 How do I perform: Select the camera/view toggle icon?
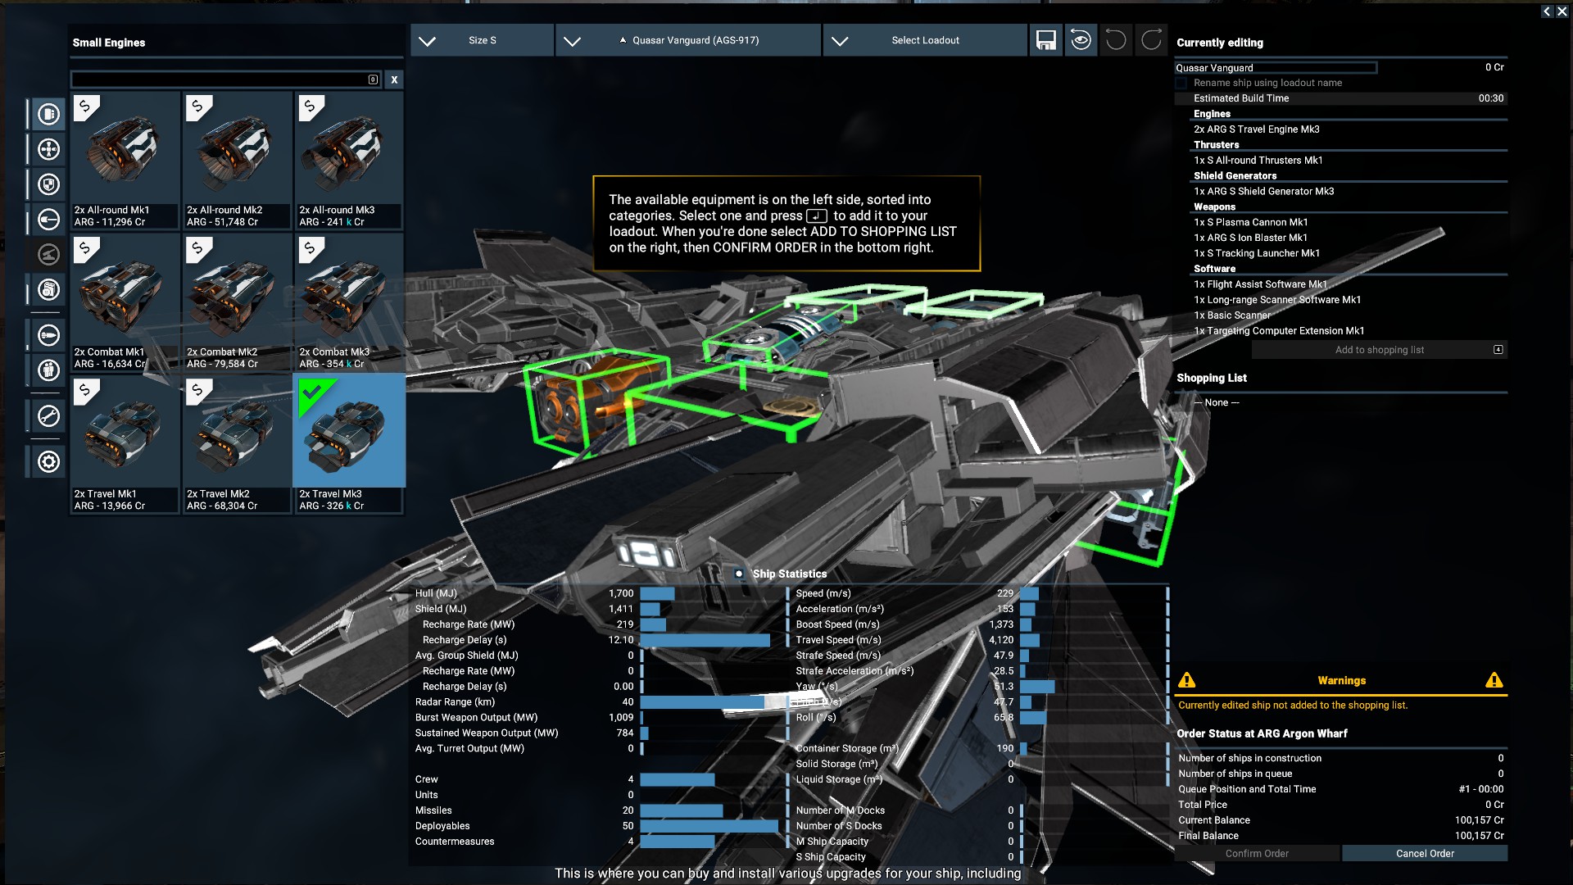[x=1081, y=41]
